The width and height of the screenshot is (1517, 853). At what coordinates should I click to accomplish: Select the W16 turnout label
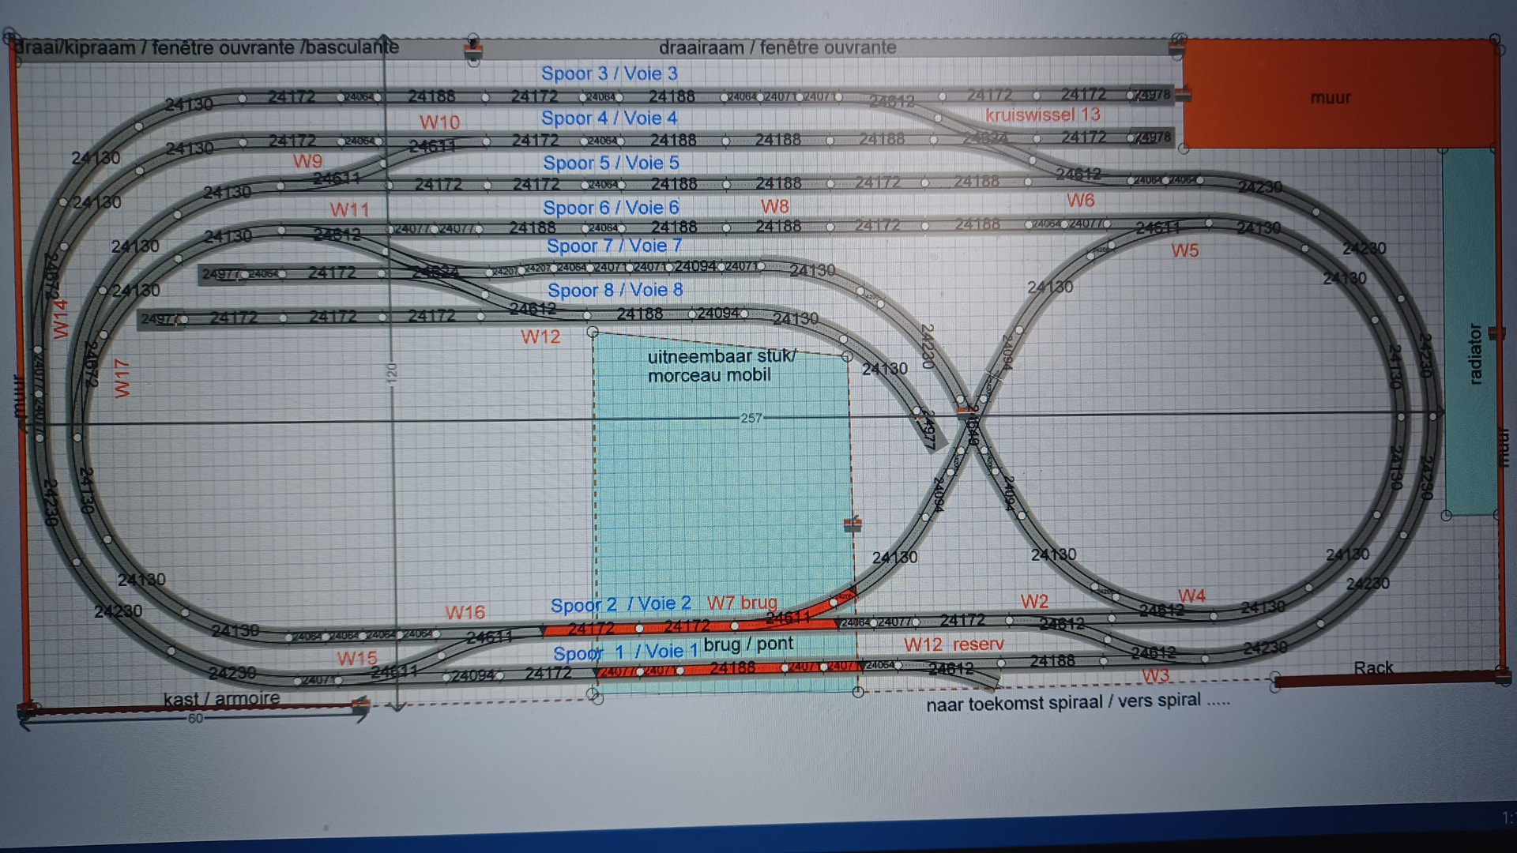point(465,612)
